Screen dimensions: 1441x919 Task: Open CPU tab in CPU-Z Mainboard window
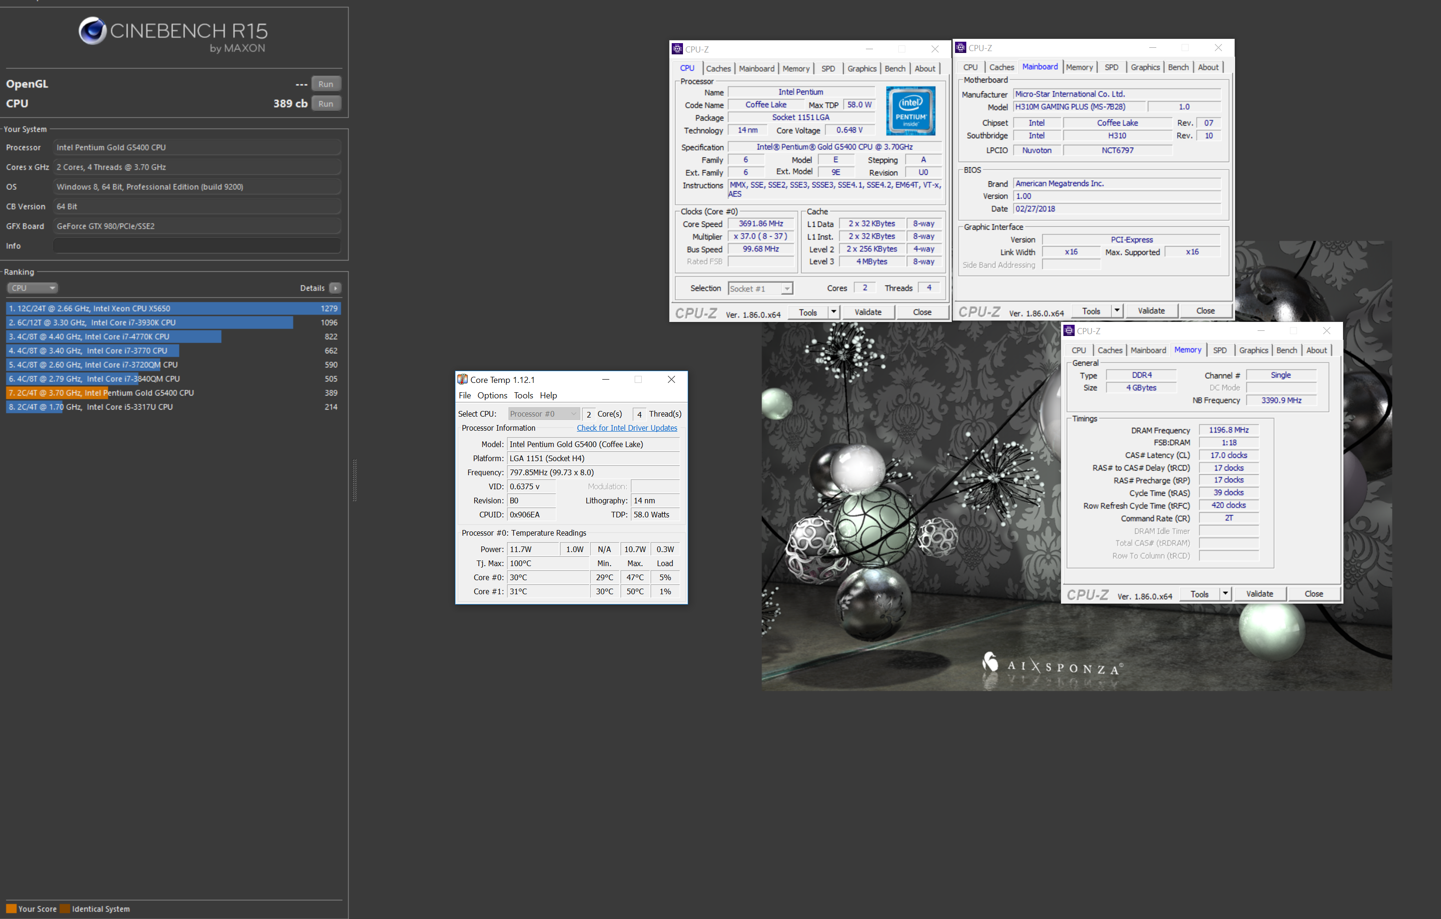coord(971,67)
